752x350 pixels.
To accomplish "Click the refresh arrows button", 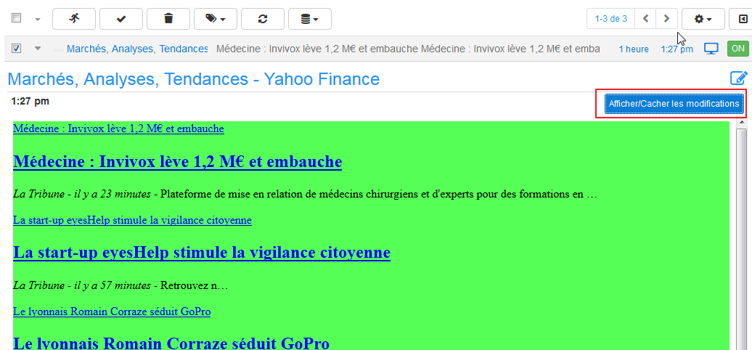I will pyautogui.click(x=263, y=19).
